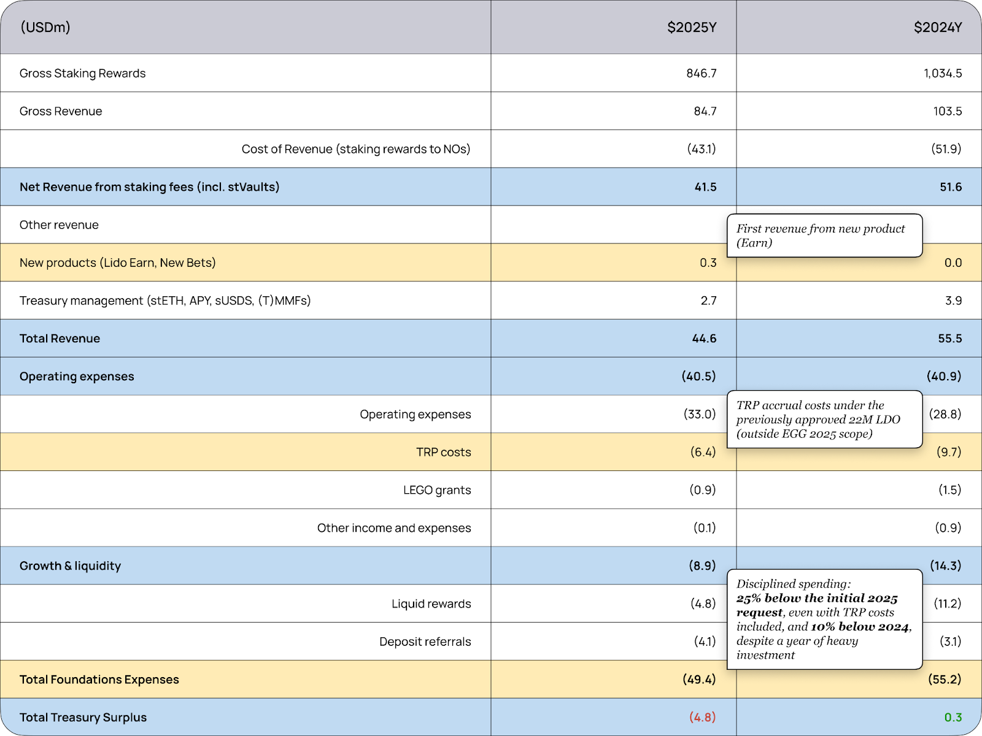Select the Growth & liquidity section header

click(x=71, y=566)
